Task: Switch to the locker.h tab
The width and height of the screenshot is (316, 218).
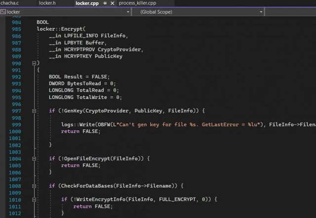Action: (47, 3)
